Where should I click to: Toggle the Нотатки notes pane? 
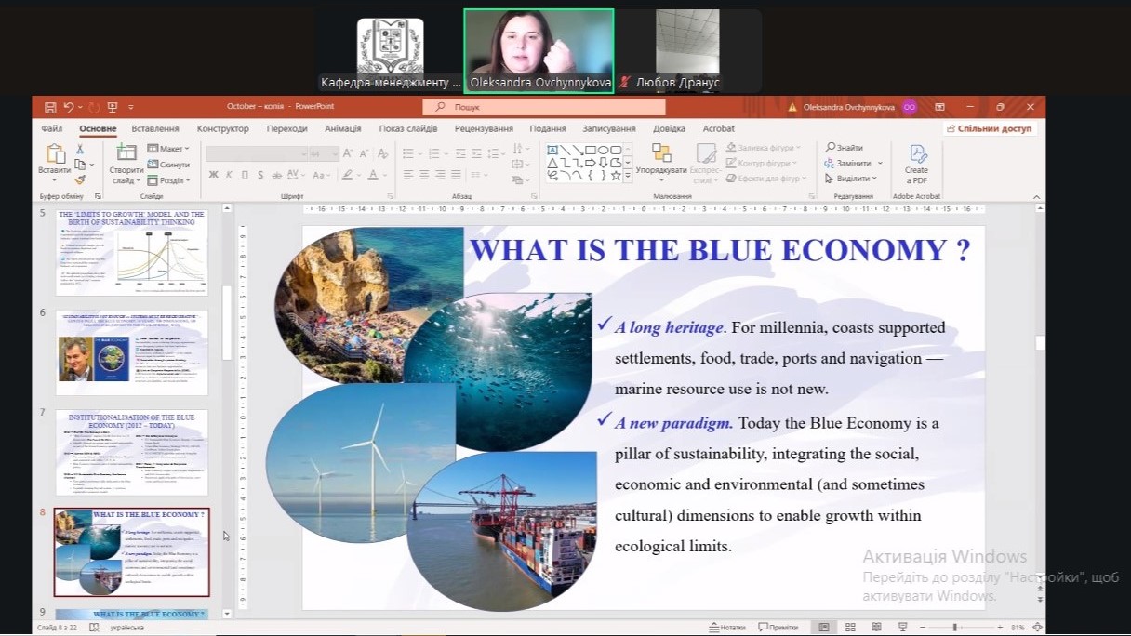coord(726,628)
